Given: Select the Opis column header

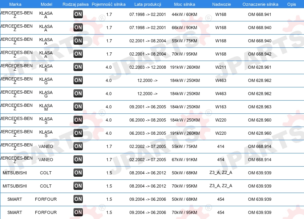Looking at the screenshot, I should click(x=292, y=4).
